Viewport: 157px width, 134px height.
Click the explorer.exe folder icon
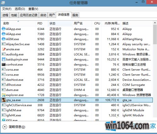3,95
